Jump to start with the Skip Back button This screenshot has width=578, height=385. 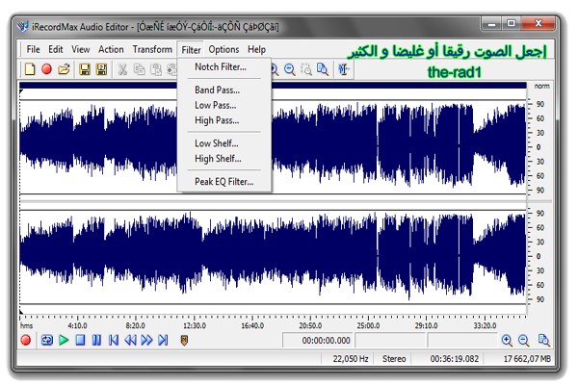click(x=114, y=340)
